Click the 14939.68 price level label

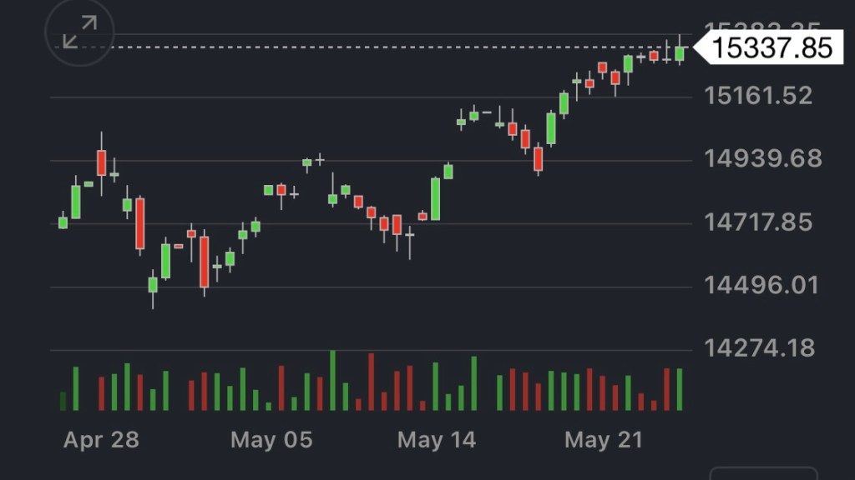coord(763,158)
